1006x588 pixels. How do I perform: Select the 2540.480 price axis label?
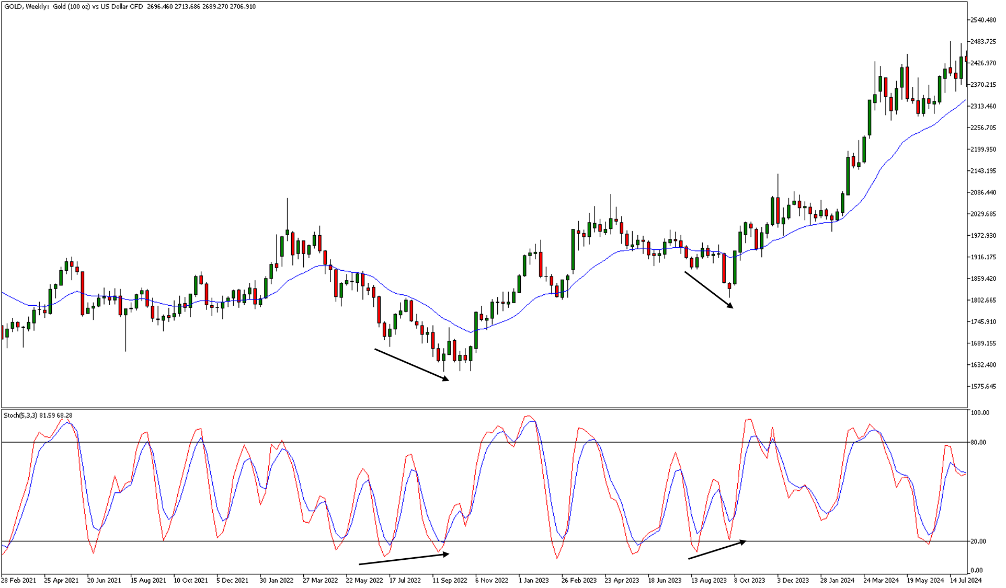[x=983, y=20]
